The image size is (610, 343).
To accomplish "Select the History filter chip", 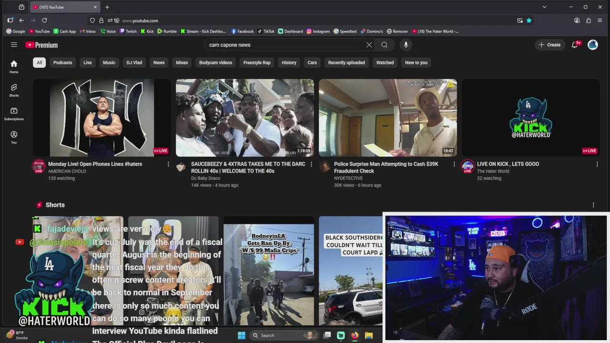I will (289, 62).
